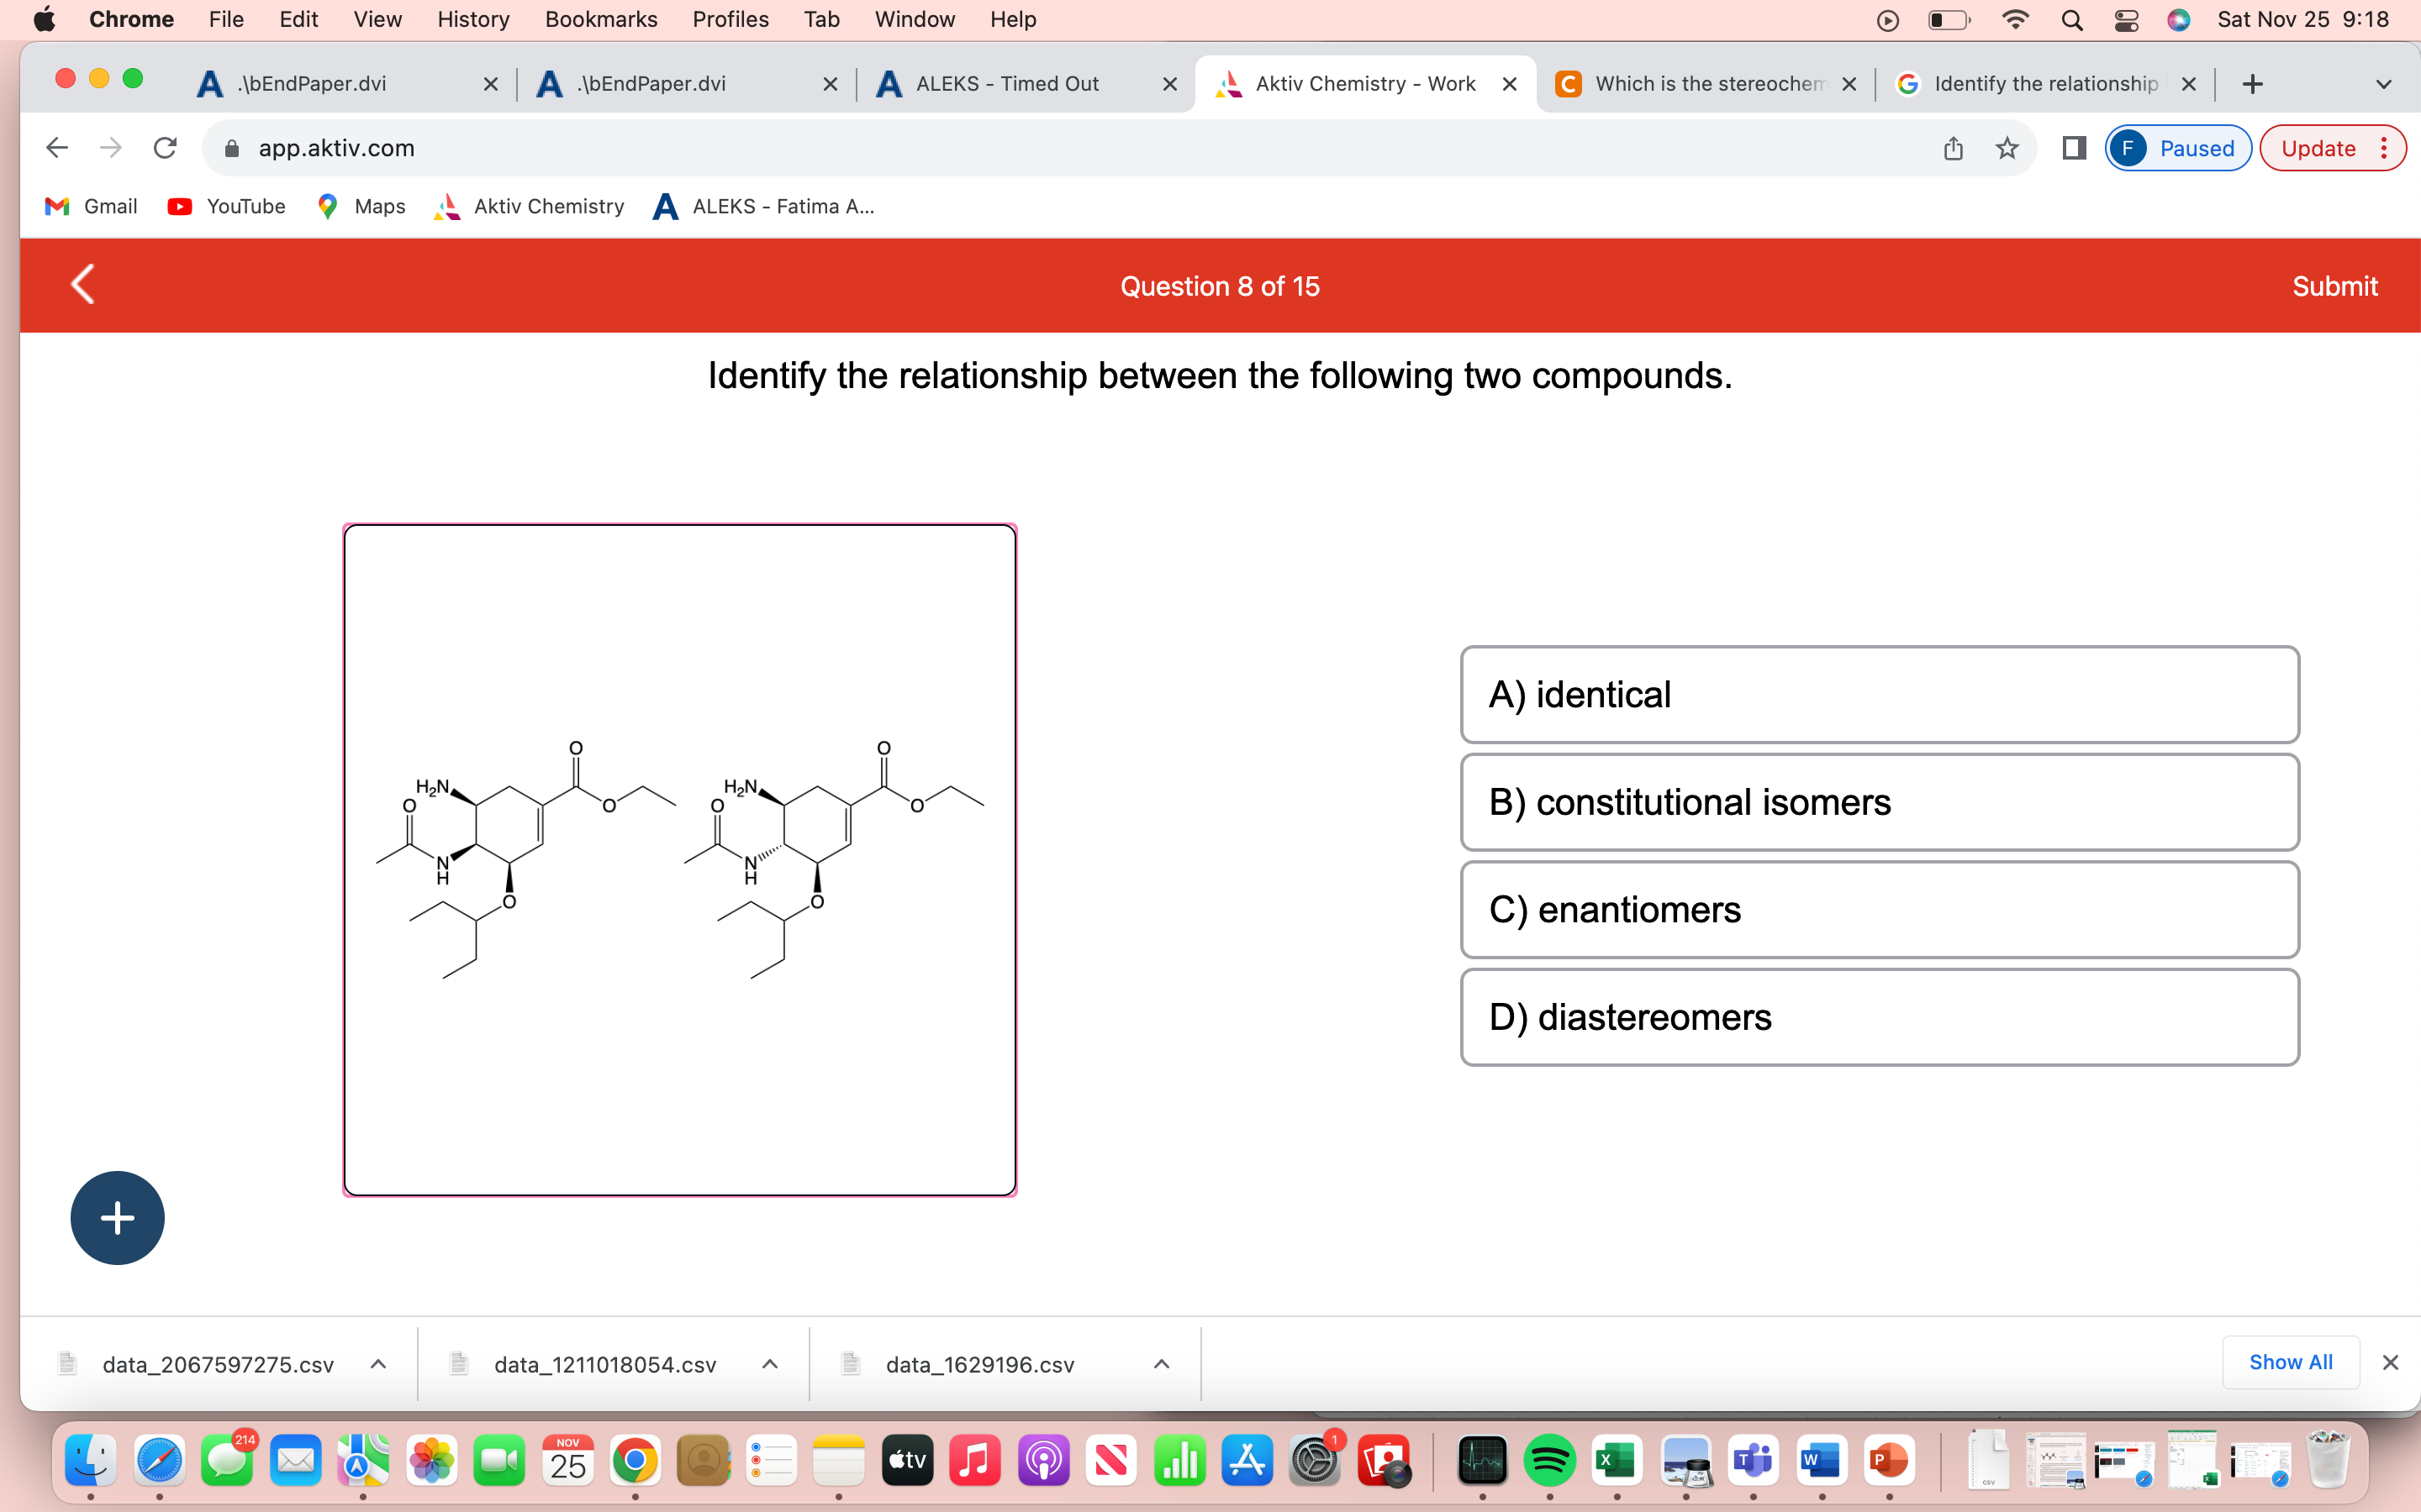Expand options for data_2067597275.csv download

[378, 1363]
